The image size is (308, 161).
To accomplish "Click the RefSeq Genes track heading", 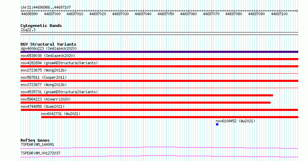I will coord(35,140).
